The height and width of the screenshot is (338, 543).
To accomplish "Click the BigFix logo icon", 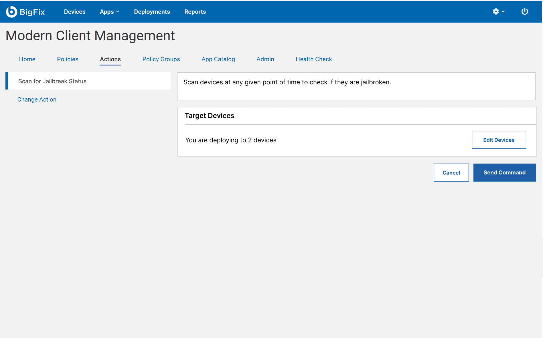I will pos(11,12).
